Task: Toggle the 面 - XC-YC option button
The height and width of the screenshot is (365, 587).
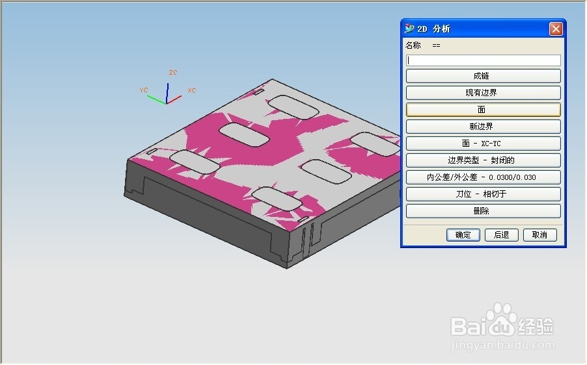Action: pos(483,144)
